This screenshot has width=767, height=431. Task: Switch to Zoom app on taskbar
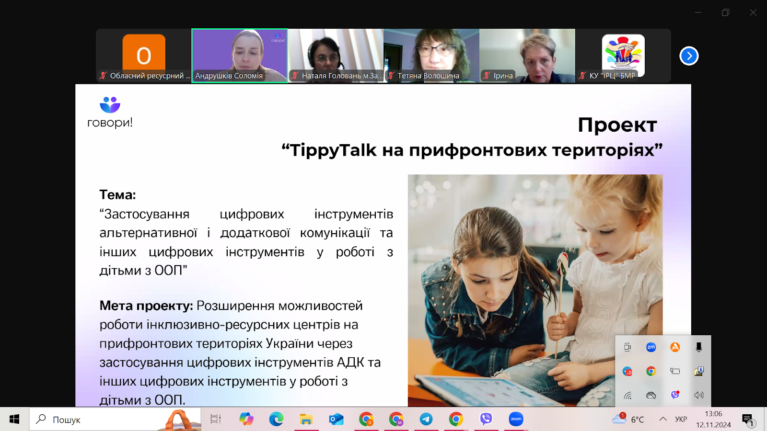point(516,420)
